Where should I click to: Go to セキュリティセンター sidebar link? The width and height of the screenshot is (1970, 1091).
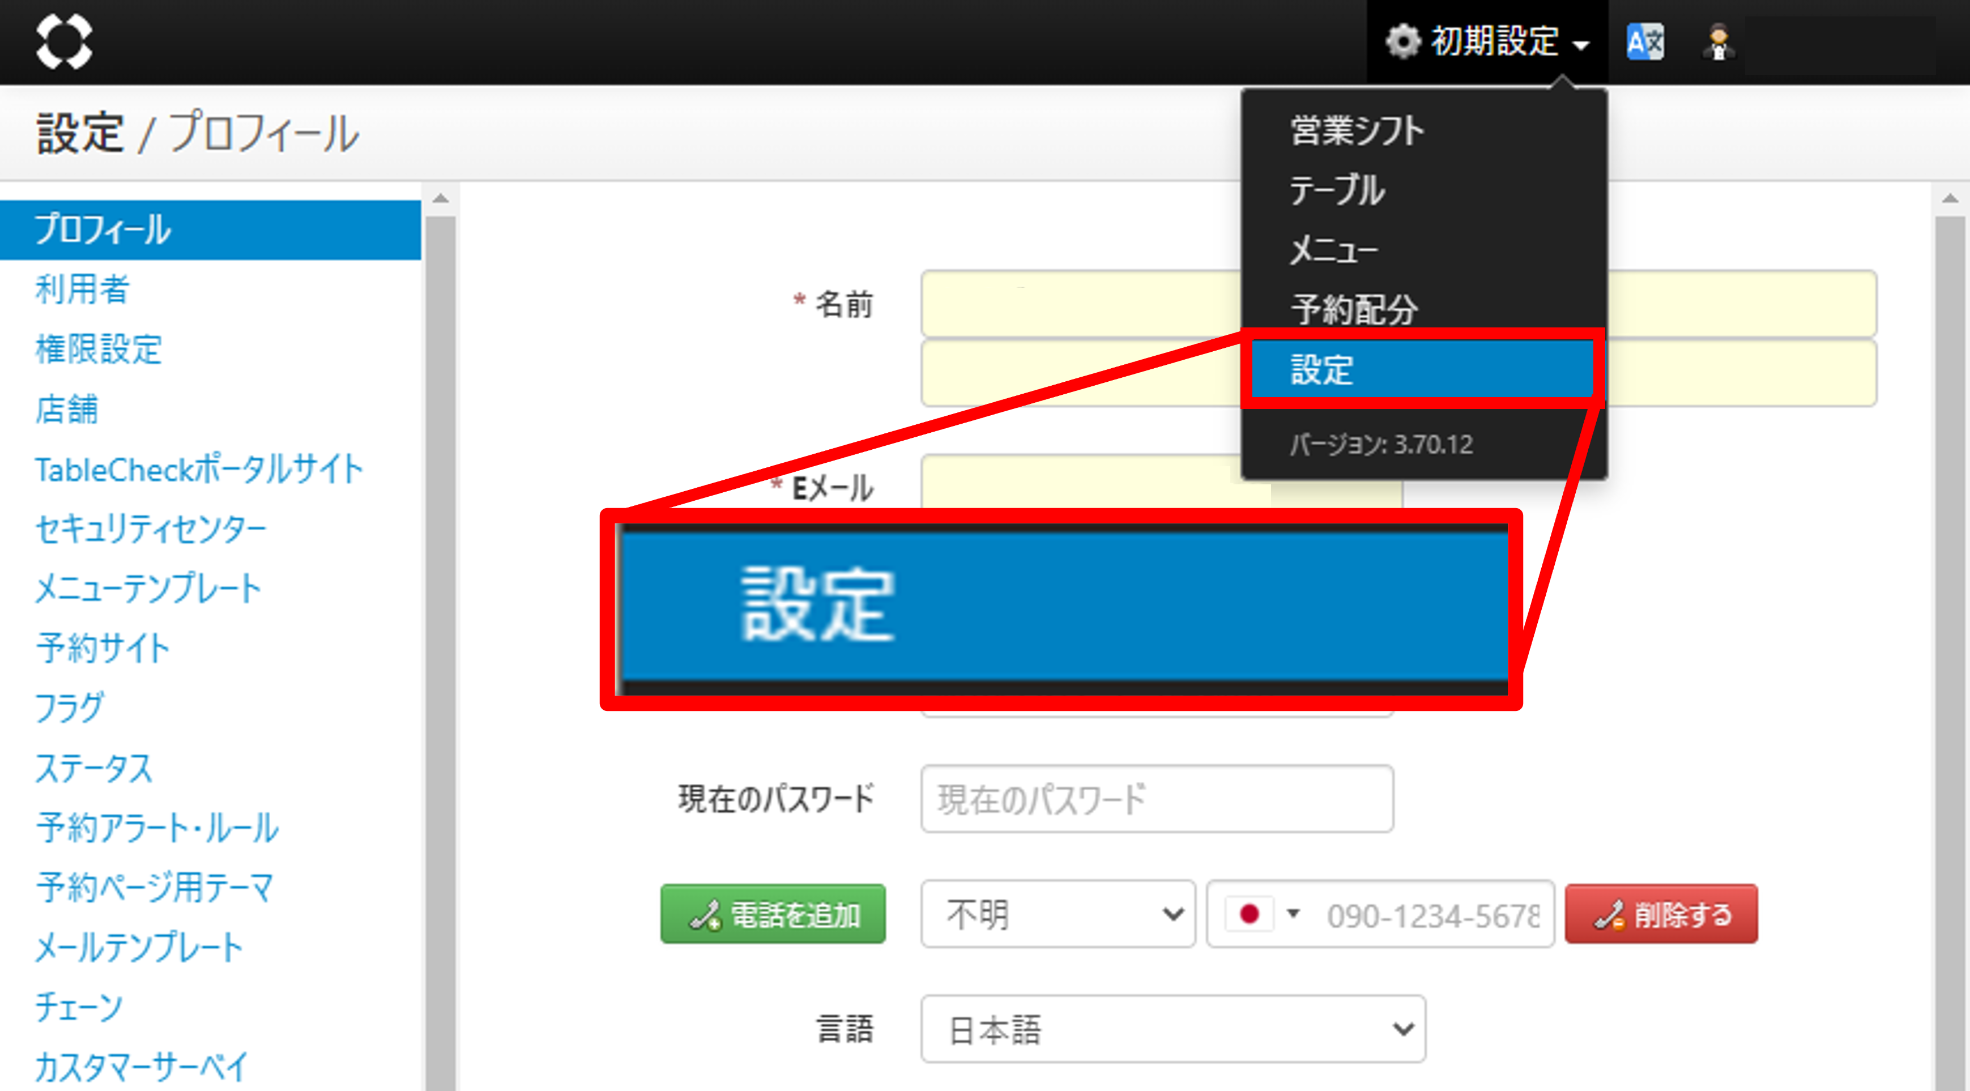pos(151,529)
